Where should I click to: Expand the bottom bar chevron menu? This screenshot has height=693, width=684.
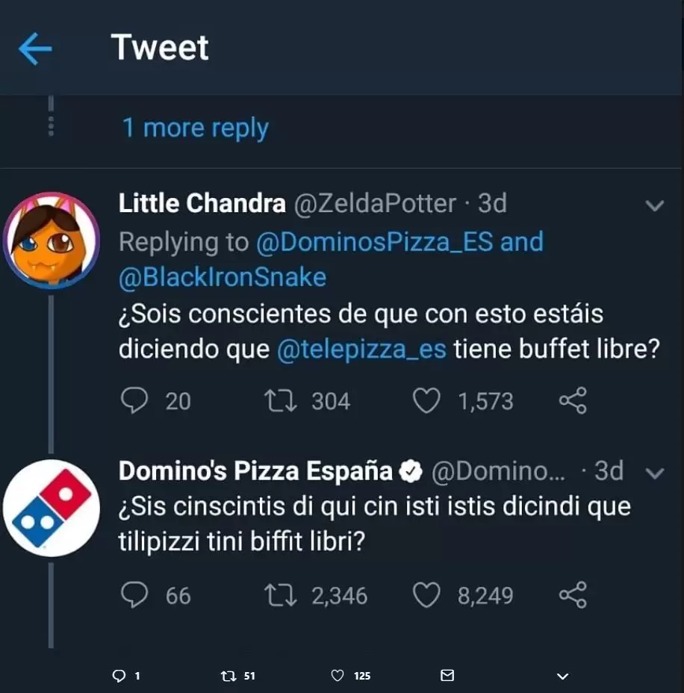[563, 676]
